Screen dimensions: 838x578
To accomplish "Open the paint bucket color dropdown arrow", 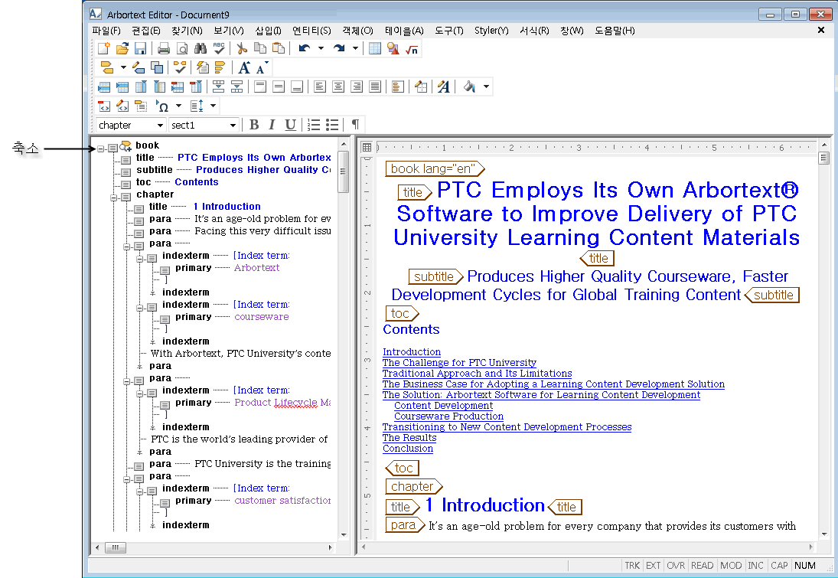I will click(x=486, y=86).
